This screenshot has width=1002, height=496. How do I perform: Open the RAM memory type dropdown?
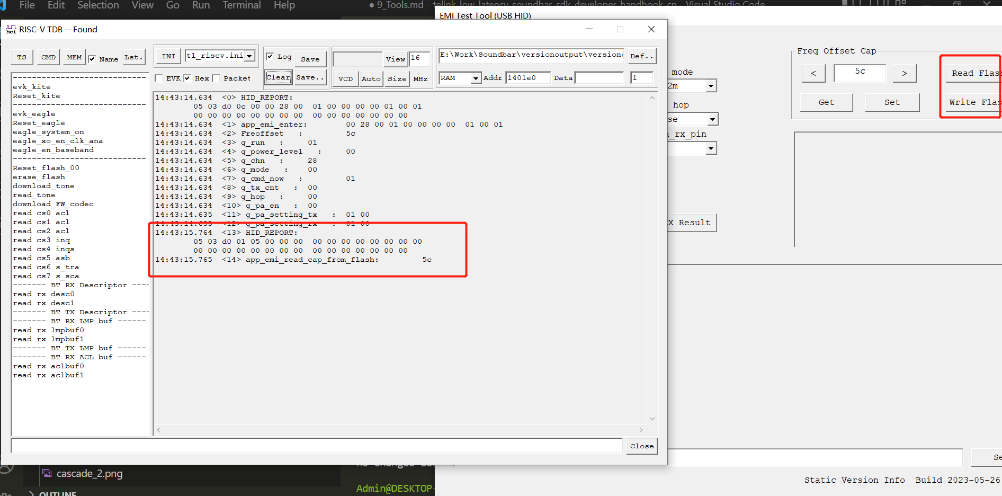(x=475, y=77)
